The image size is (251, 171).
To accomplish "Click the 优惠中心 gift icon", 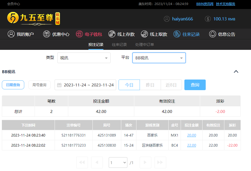I will [x=47, y=34].
